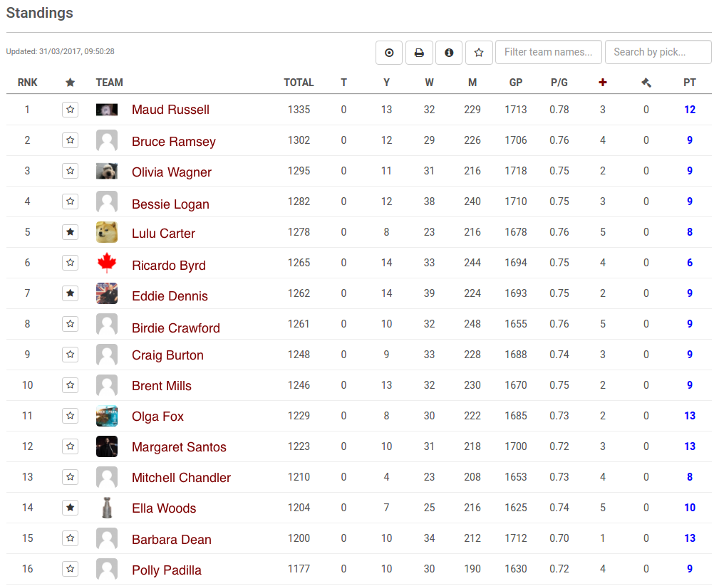Viewport: 719px width, 586px height.
Task: Open Olivia Wagner's team link
Action: [x=172, y=172]
